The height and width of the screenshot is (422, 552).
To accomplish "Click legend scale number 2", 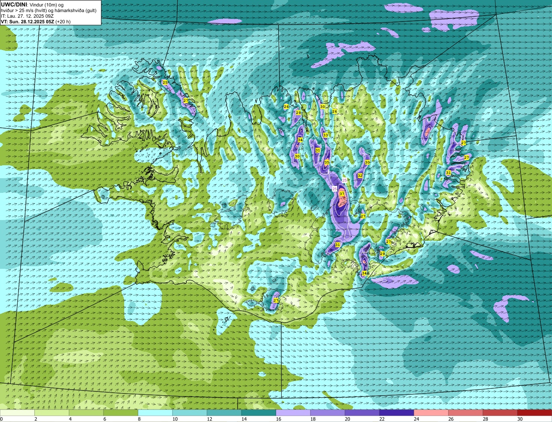I will (x=35, y=419).
